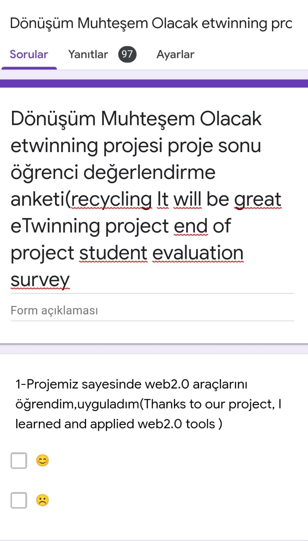Open the Yanıtlar responses counter badge showing 97
Image resolution: width=308 pixels, height=541 pixels.
pos(127,54)
